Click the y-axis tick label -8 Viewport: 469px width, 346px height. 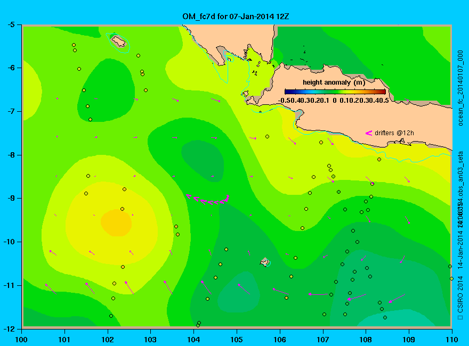click(11, 155)
